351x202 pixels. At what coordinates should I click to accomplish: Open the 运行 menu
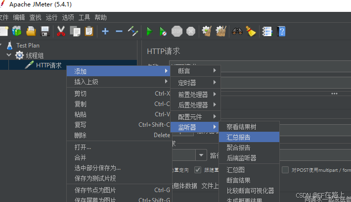tap(51, 17)
